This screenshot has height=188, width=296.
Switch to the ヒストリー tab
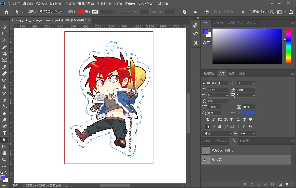click(245, 141)
